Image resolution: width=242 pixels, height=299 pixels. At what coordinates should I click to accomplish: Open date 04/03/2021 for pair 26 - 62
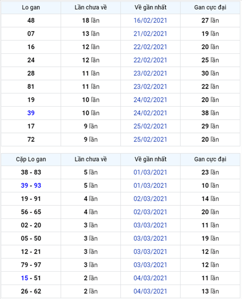pos(150,291)
